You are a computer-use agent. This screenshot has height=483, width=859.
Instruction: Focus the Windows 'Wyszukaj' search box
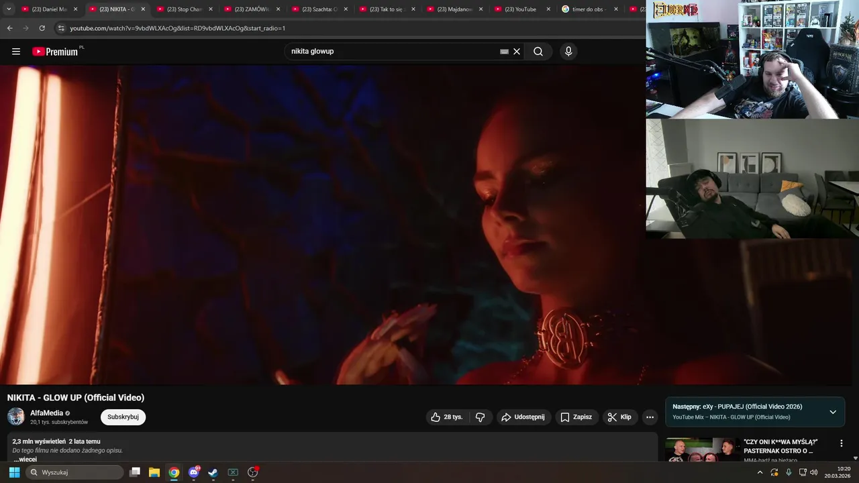point(74,472)
